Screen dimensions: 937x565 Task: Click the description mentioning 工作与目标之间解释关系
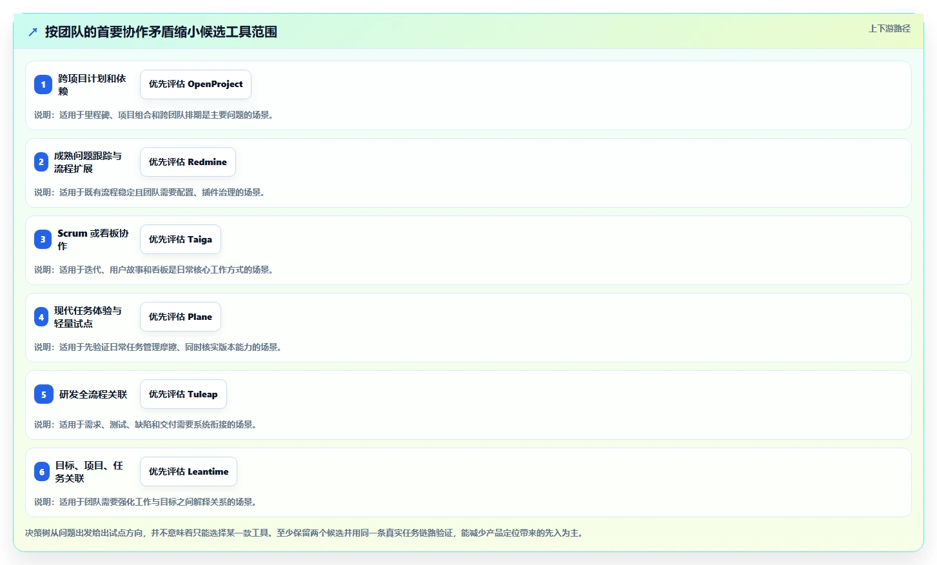147,502
